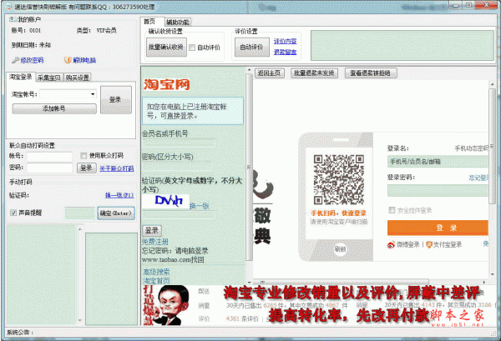Switch to the 首页 tab
The image size is (501, 341).
coord(149,22)
